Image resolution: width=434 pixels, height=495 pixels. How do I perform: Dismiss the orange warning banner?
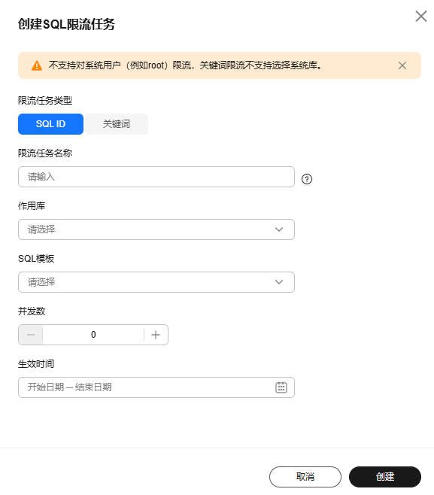click(402, 65)
